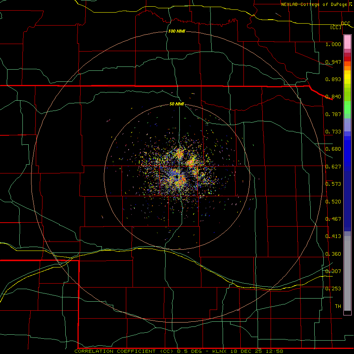Click the 0.680 legend value

[333, 149]
